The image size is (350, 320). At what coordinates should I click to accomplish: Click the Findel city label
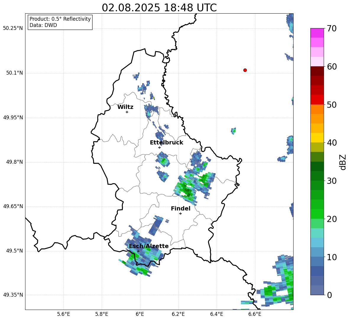181,209
